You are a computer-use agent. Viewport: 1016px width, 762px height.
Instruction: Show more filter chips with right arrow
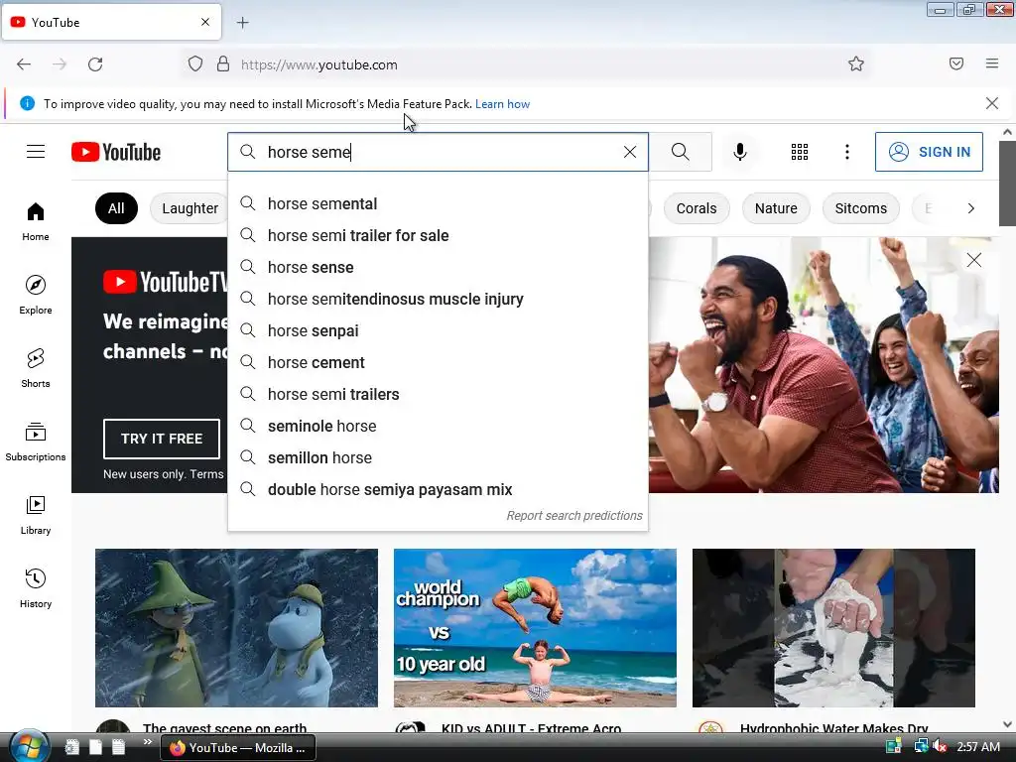click(x=970, y=208)
